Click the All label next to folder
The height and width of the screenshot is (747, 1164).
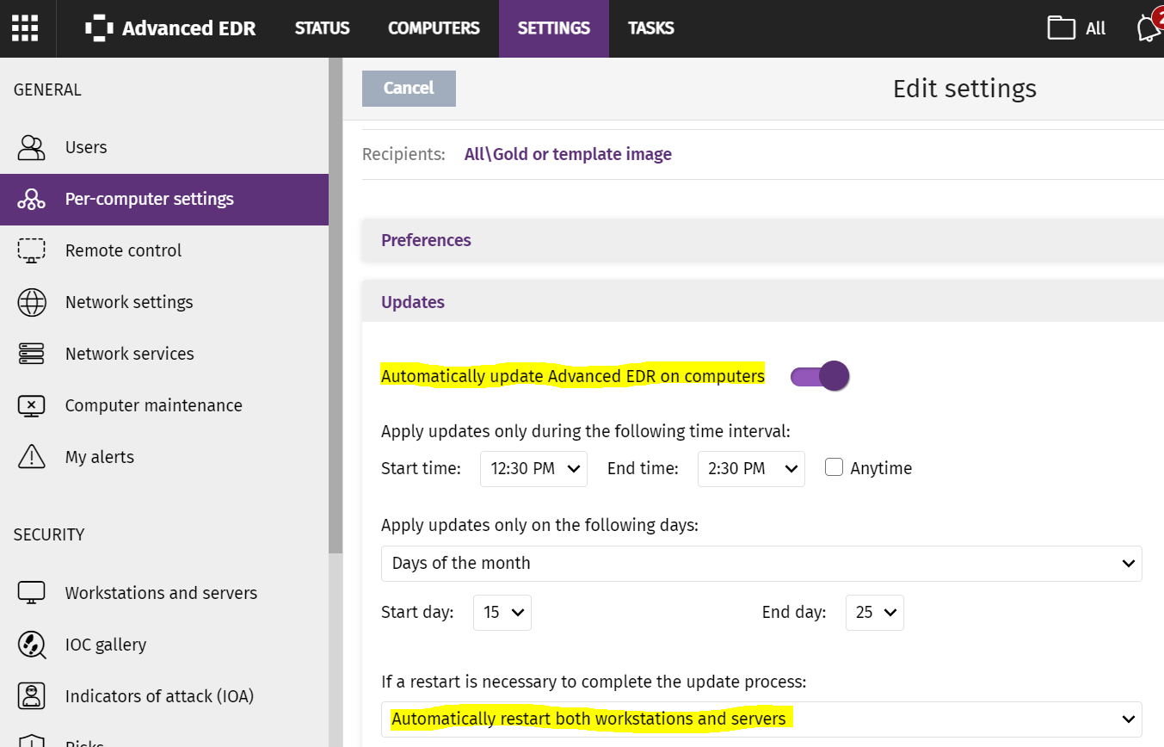pos(1095,28)
